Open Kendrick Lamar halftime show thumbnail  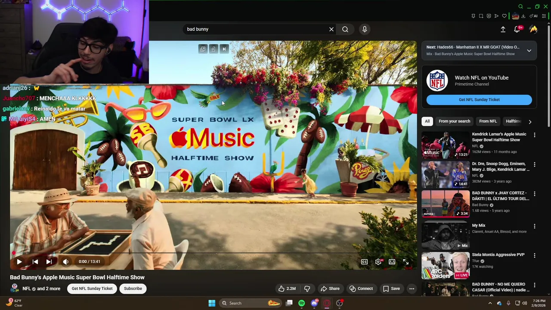(x=445, y=145)
